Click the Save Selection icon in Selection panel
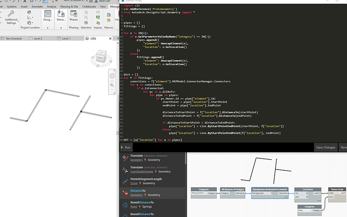This screenshot has width=347, height=217. [86, 12]
